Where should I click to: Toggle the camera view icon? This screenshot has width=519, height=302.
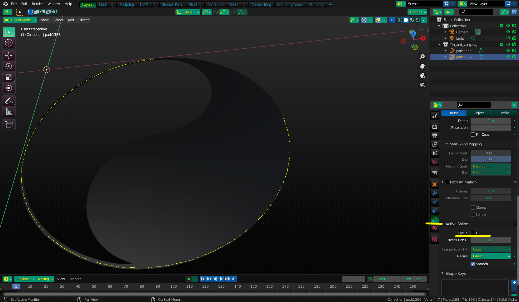[422, 75]
